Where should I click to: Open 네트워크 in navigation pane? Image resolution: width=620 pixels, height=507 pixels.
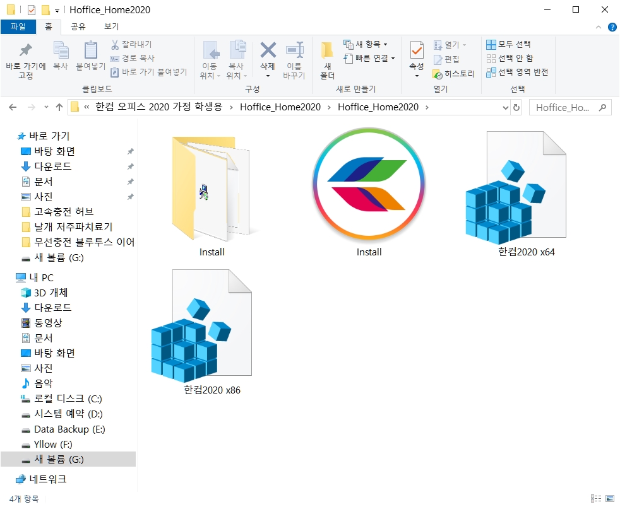[x=47, y=479]
